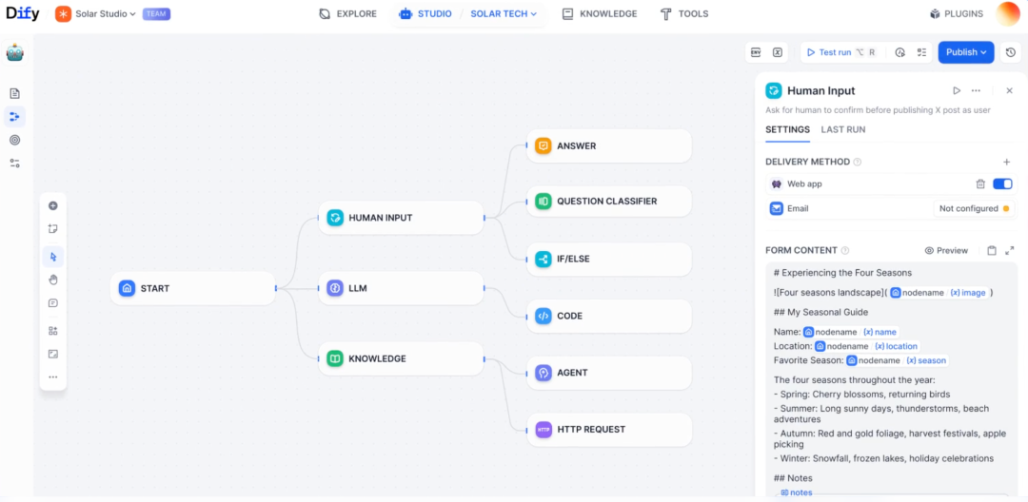The height and width of the screenshot is (502, 1028).
Task: Activate the pointer select tool
Action: tap(53, 257)
